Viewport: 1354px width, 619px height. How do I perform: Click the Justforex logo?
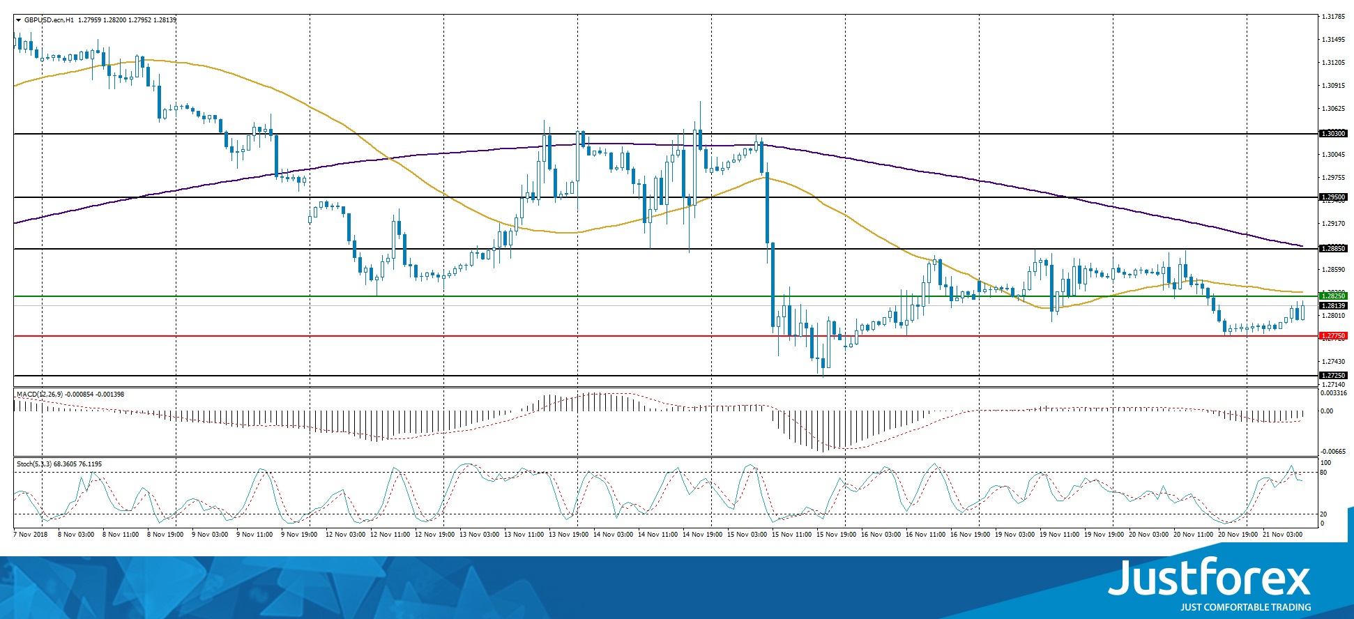pos(1210,578)
